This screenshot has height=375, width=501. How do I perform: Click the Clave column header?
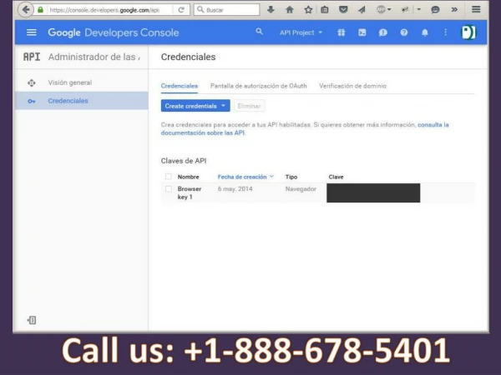336,177
